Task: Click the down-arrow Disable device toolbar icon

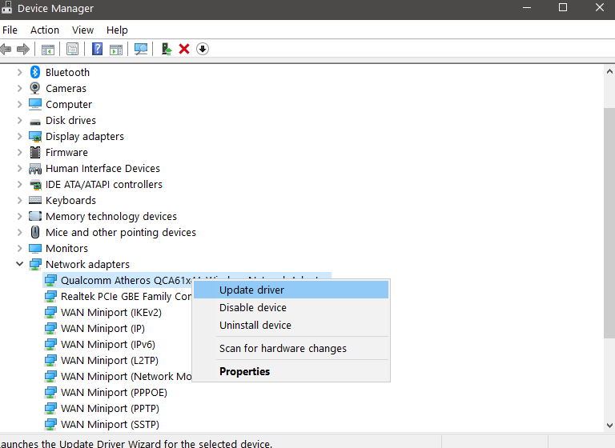Action: [x=203, y=49]
